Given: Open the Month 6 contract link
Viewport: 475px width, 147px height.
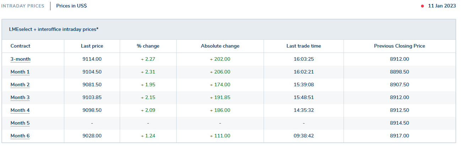Looking at the screenshot, I should point(20,136).
